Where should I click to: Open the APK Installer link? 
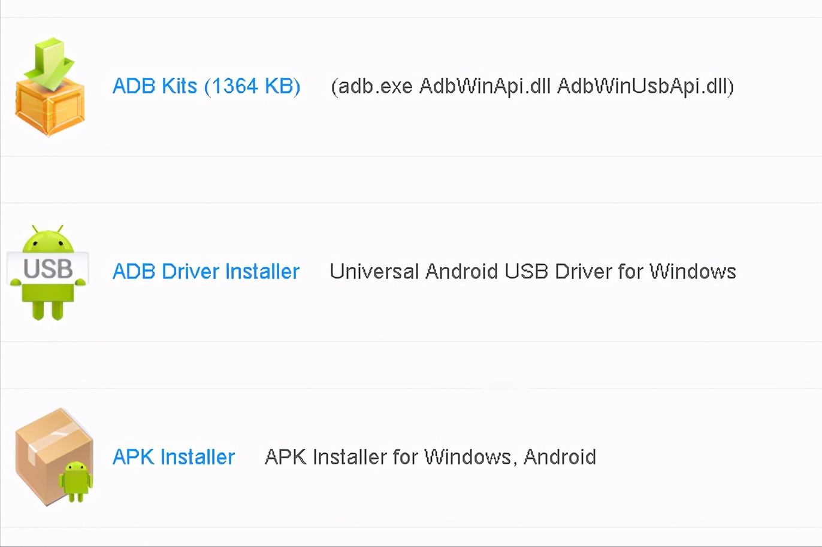[174, 457]
